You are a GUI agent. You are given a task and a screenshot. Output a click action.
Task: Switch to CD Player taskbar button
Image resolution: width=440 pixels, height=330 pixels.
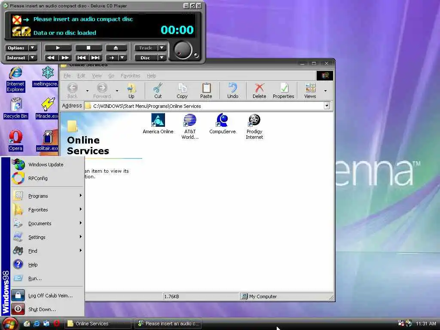tap(168, 324)
